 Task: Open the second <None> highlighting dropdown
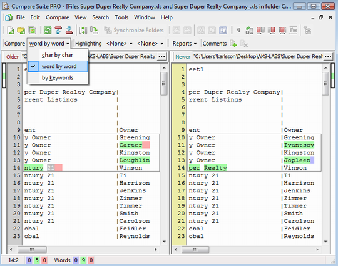point(150,44)
